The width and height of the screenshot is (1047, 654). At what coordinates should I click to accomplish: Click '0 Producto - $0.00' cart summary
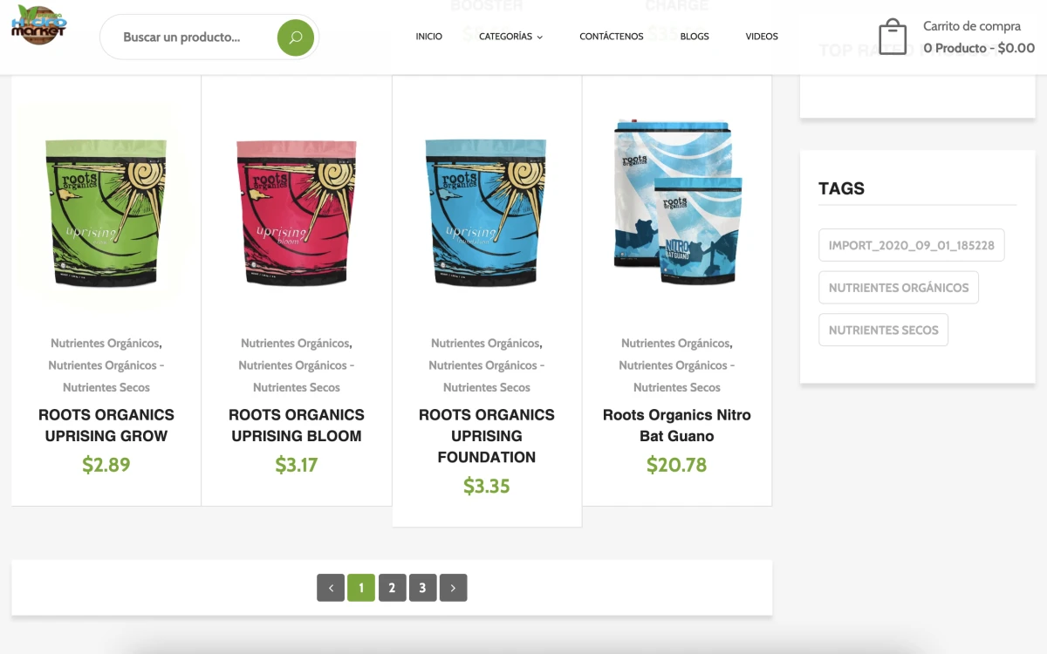(x=979, y=48)
